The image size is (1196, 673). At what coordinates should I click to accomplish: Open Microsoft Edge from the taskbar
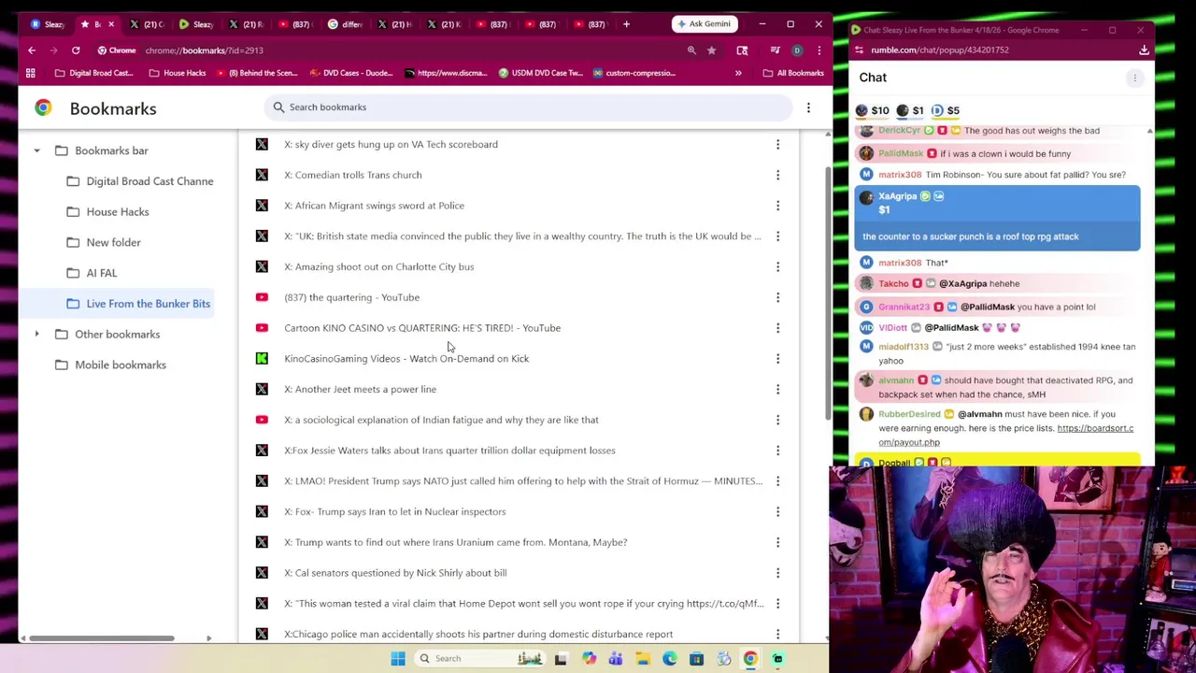click(670, 658)
